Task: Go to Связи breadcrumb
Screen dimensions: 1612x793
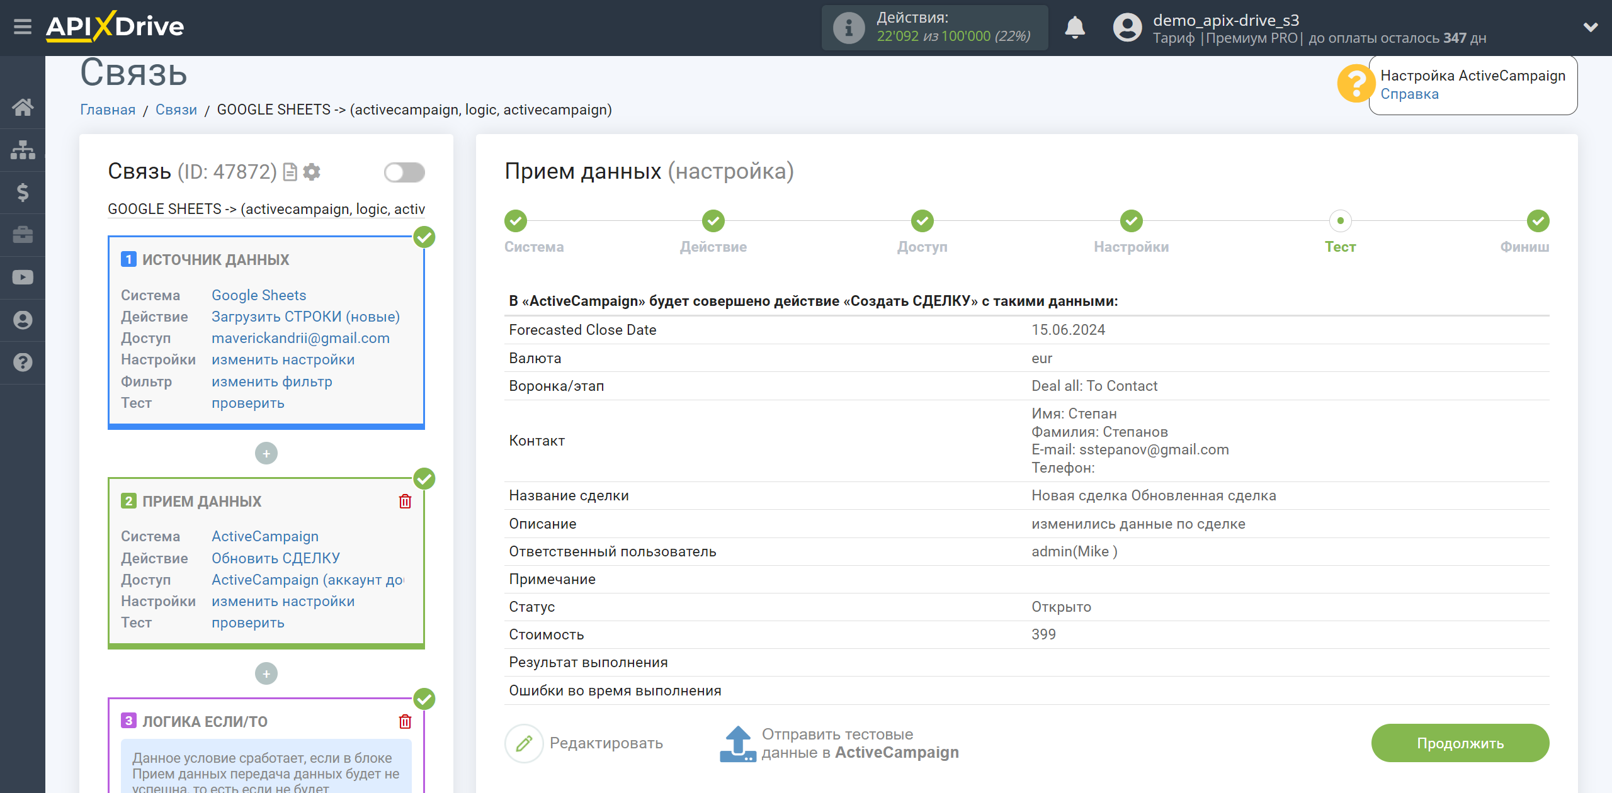Action: [x=176, y=110]
